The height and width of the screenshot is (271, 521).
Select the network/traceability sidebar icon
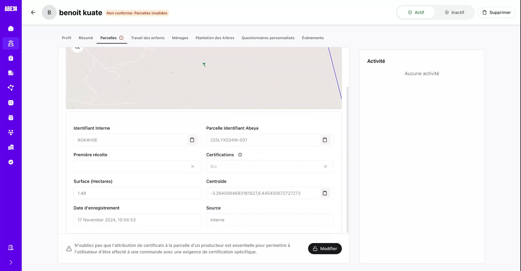(x=11, y=88)
